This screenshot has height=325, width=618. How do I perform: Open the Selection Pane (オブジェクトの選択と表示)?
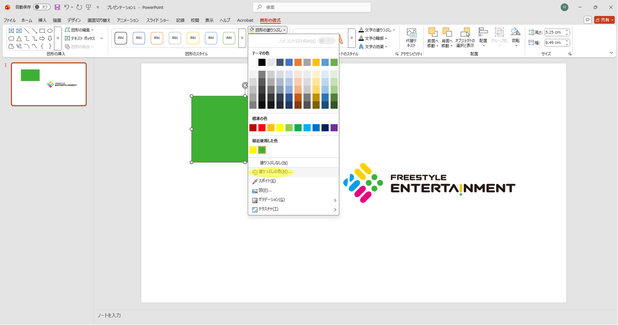click(465, 38)
